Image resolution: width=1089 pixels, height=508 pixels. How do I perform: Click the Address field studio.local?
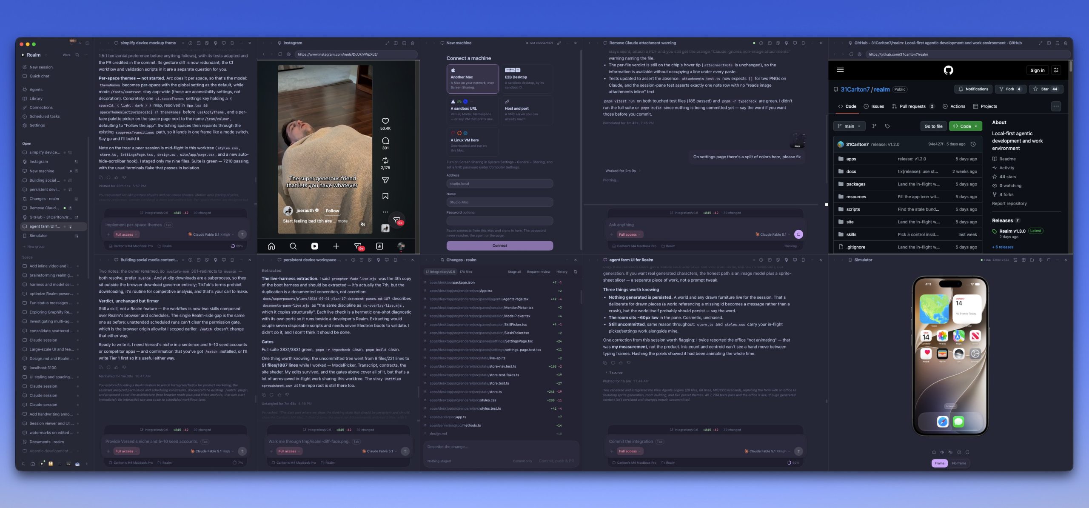499,184
